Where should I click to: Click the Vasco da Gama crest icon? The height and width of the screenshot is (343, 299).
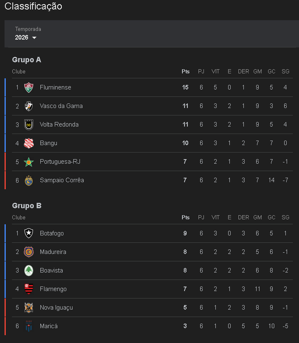point(28,106)
